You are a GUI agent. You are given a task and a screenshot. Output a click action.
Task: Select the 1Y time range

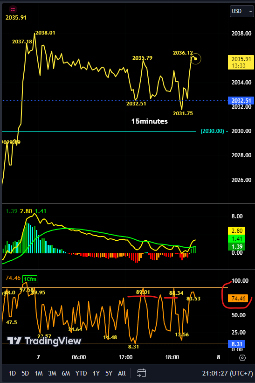(x=96, y=373)
